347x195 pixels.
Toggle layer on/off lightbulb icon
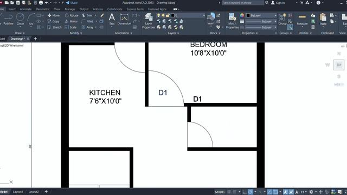tap(158, 15)
